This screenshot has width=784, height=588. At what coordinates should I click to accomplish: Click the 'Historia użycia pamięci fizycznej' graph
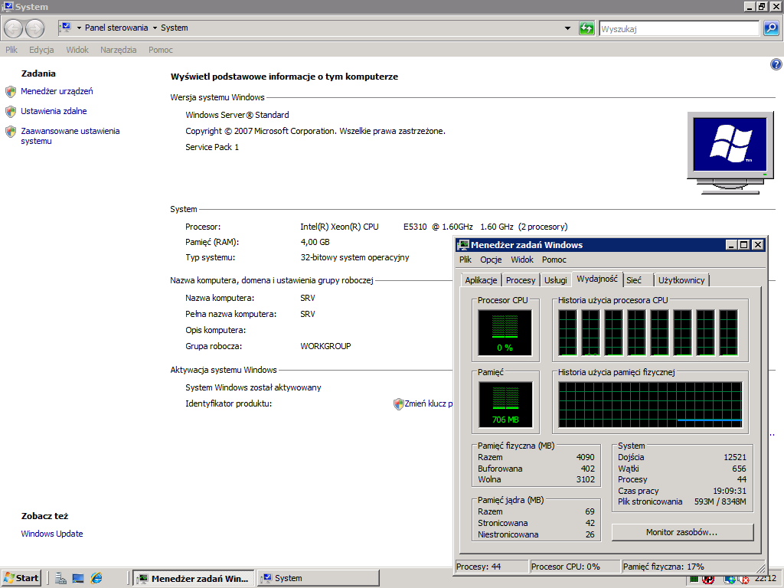(650, 405)
